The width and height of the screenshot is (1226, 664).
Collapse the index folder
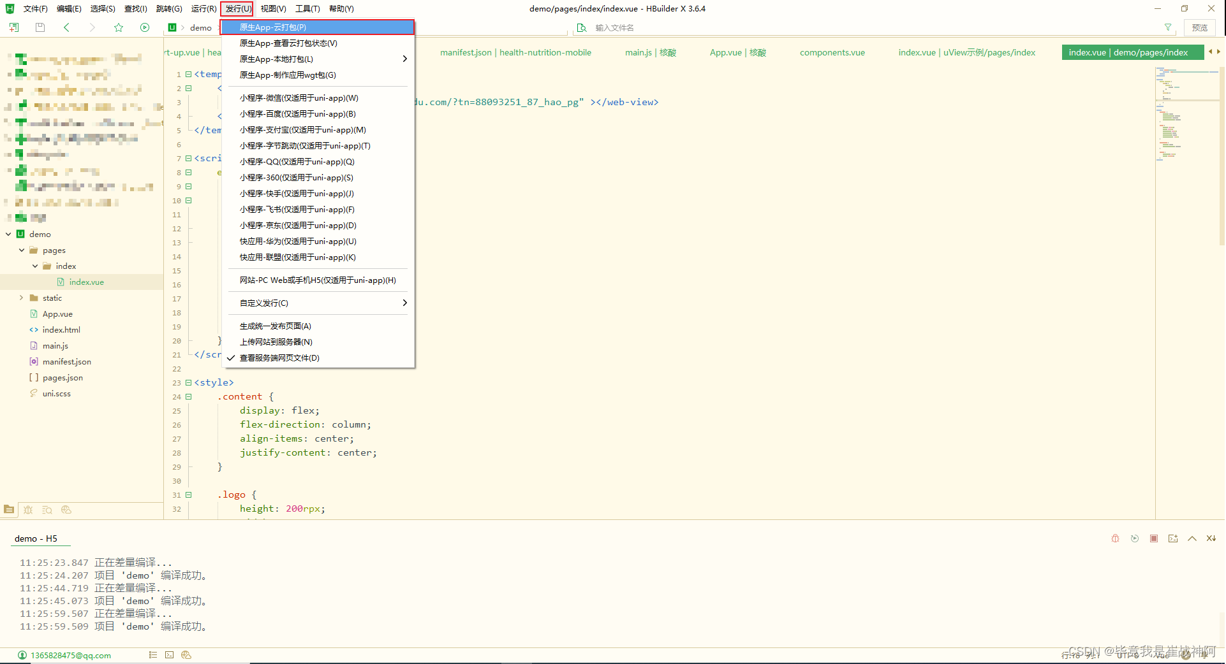(35, 266)
